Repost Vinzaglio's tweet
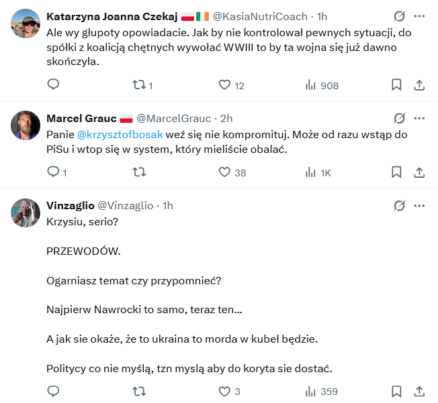 click(140, 391)
